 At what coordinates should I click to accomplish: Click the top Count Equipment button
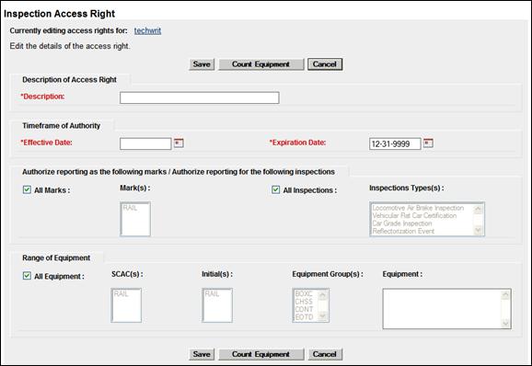[x=260, y=64]
